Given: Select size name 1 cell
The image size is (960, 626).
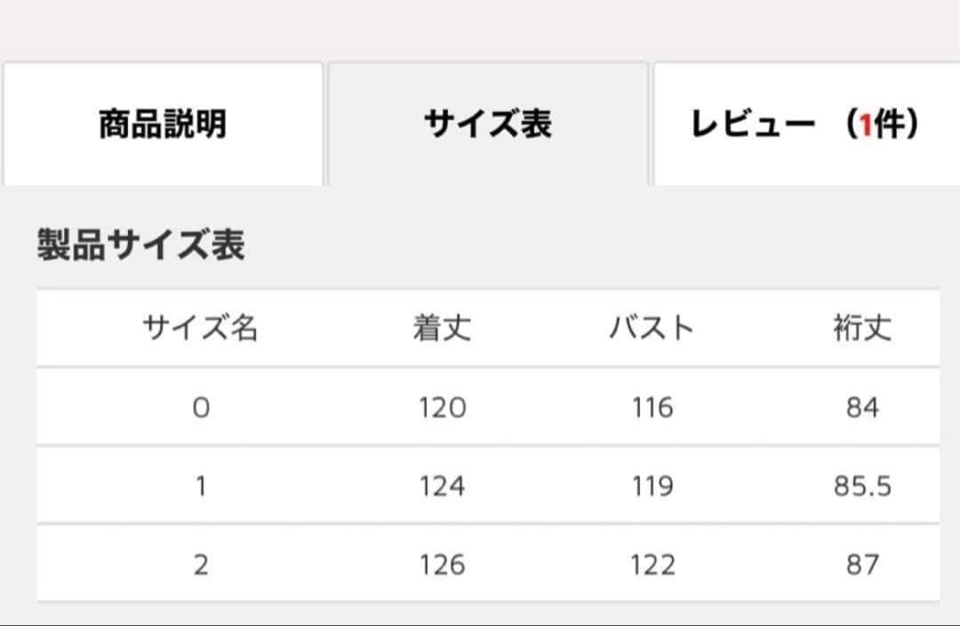Looking at the screenshot, I should pos(201,486).
